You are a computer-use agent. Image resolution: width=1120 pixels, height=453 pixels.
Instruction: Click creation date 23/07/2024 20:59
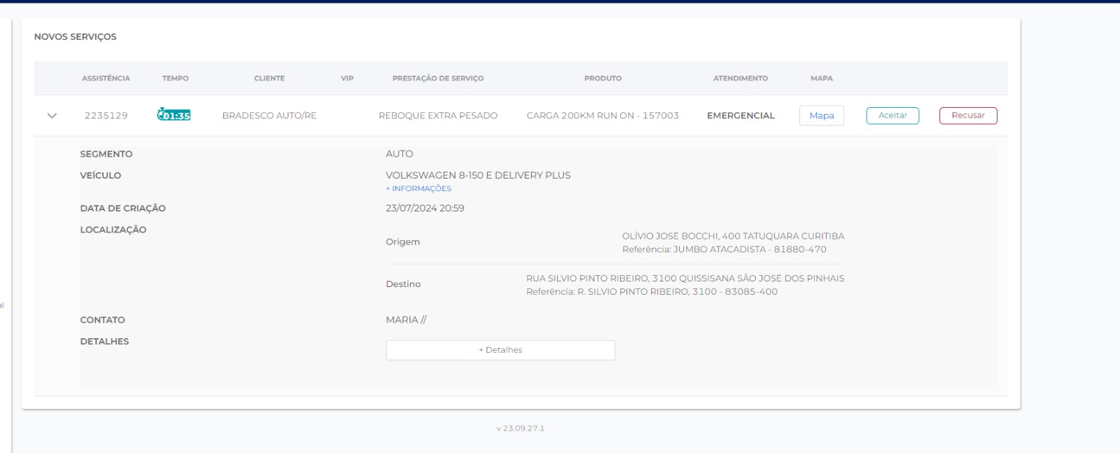pos(425,208)
